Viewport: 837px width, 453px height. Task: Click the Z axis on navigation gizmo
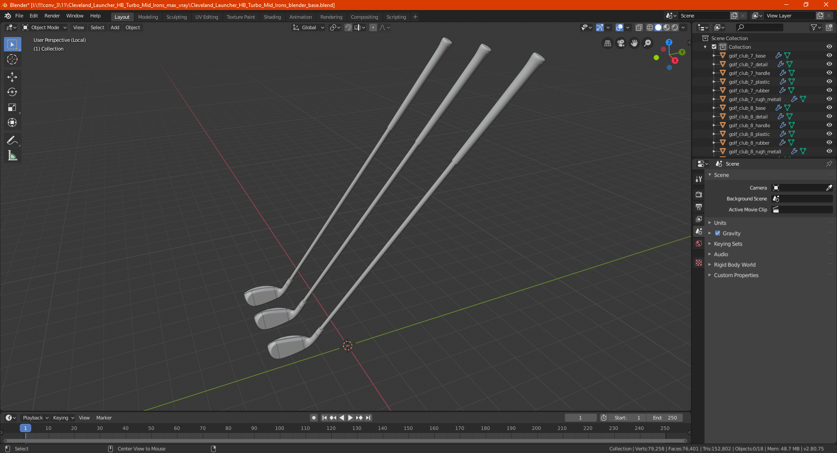[x=669, y=42]
